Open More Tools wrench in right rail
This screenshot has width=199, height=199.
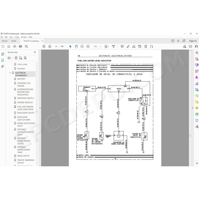(197, 127)
